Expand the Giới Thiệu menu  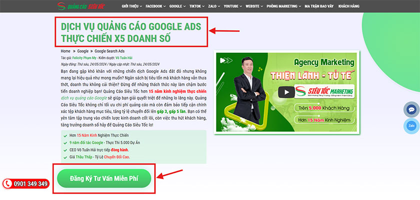point(132,6)
